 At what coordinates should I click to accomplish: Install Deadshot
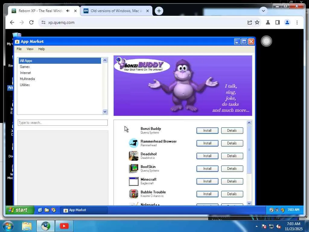(207, 156)
